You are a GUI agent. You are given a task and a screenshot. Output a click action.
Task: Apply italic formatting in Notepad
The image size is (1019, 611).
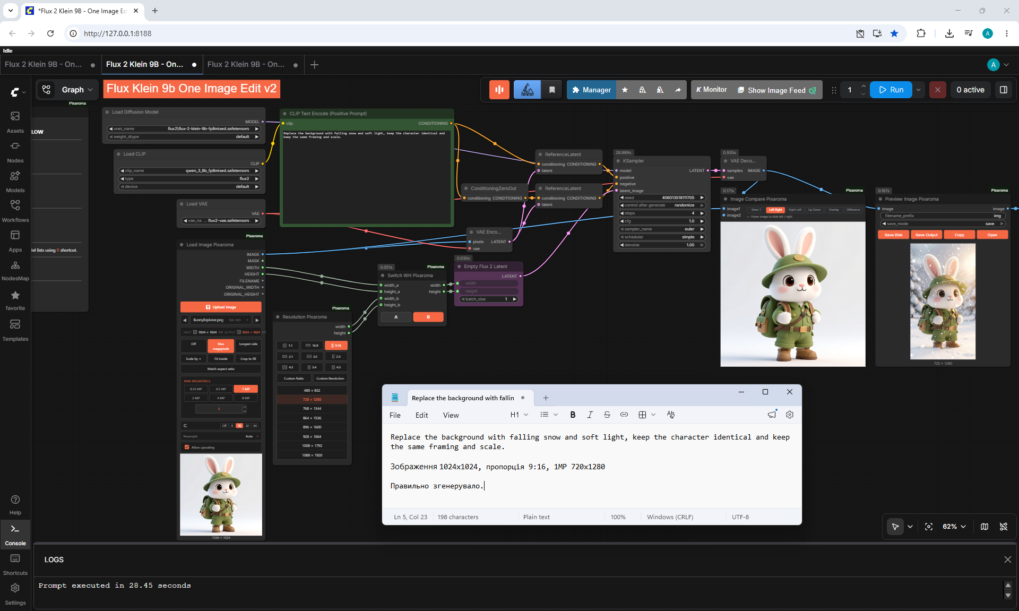click(x=590, y=415)
